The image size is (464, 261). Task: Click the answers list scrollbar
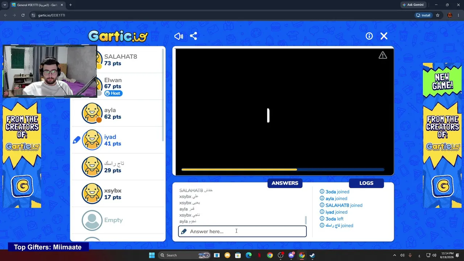(x=306, y=220)
